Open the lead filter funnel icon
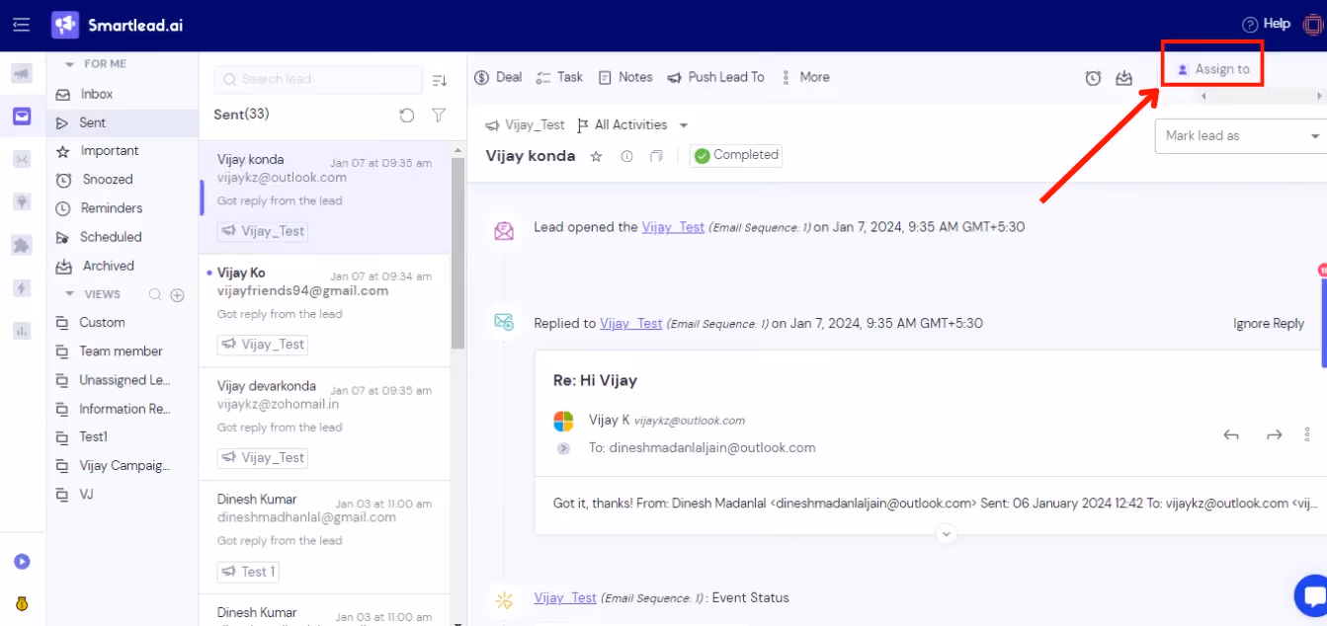The width and height of the screenshot is (1327, 626). (x=439, y=116)
